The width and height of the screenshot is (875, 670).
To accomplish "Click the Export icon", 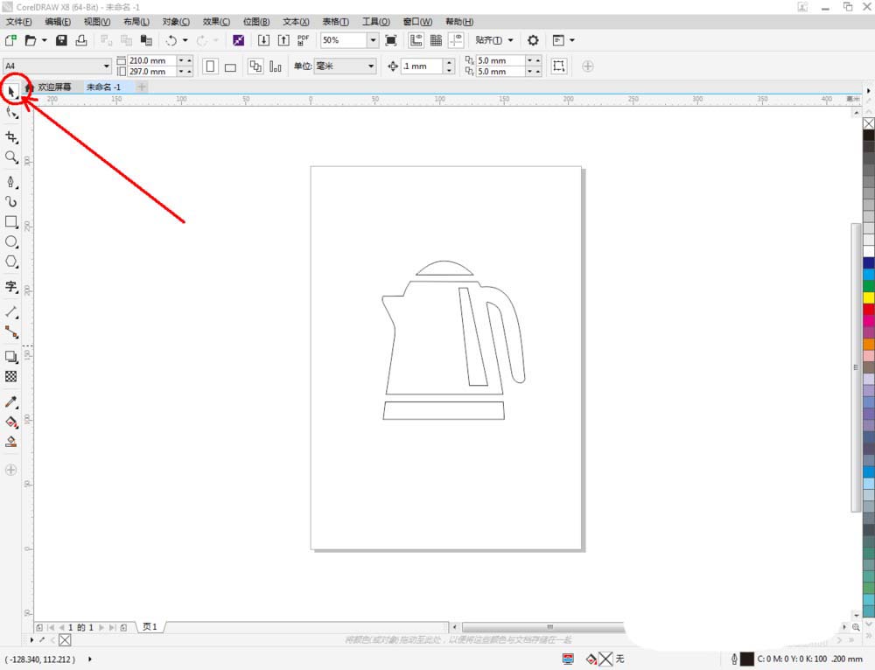I will click(283, 40).
